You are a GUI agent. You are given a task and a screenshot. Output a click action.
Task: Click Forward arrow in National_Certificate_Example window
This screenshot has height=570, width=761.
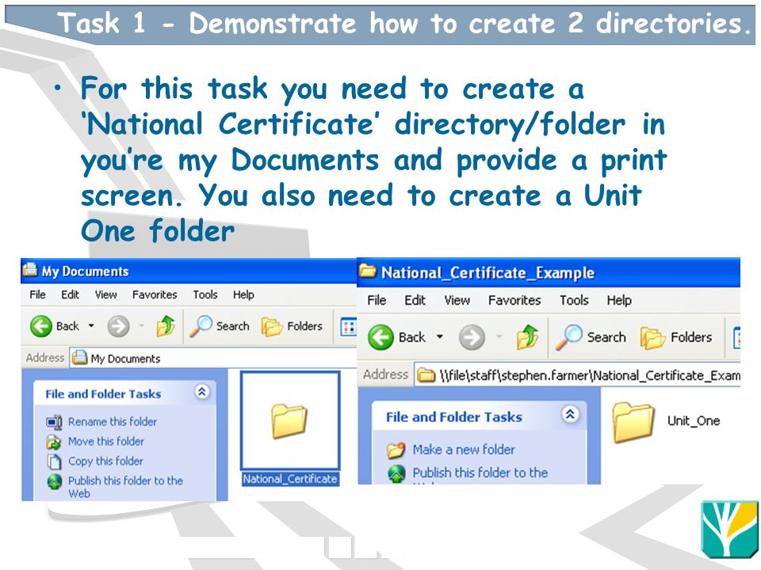coord(472,337)
